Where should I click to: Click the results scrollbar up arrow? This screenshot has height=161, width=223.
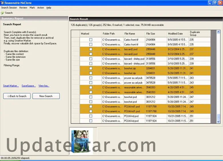pos(218,32)
